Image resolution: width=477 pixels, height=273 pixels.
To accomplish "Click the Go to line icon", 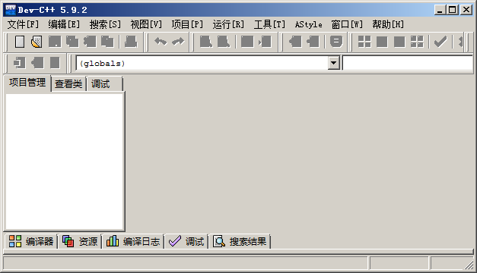I will pyautogui.click(x=265, y=42).
